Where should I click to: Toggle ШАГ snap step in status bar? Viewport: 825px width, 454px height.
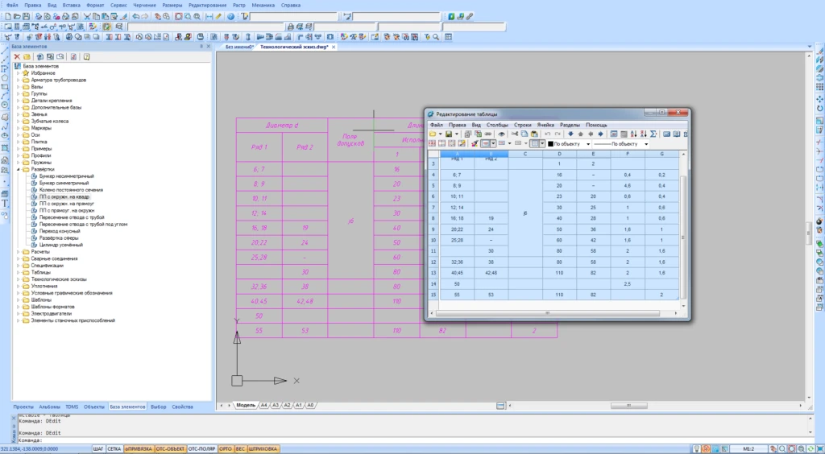98,448
